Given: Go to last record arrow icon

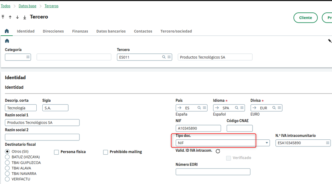Looking at the screenshot, I should 25,17.
